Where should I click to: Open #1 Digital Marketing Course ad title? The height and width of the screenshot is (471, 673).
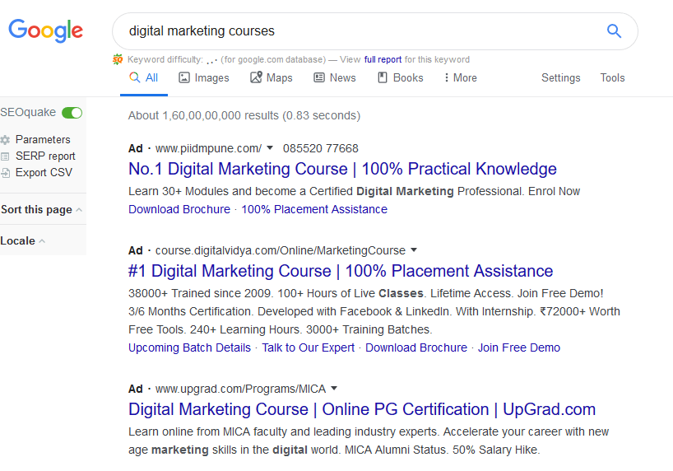(x=341, y=271)
